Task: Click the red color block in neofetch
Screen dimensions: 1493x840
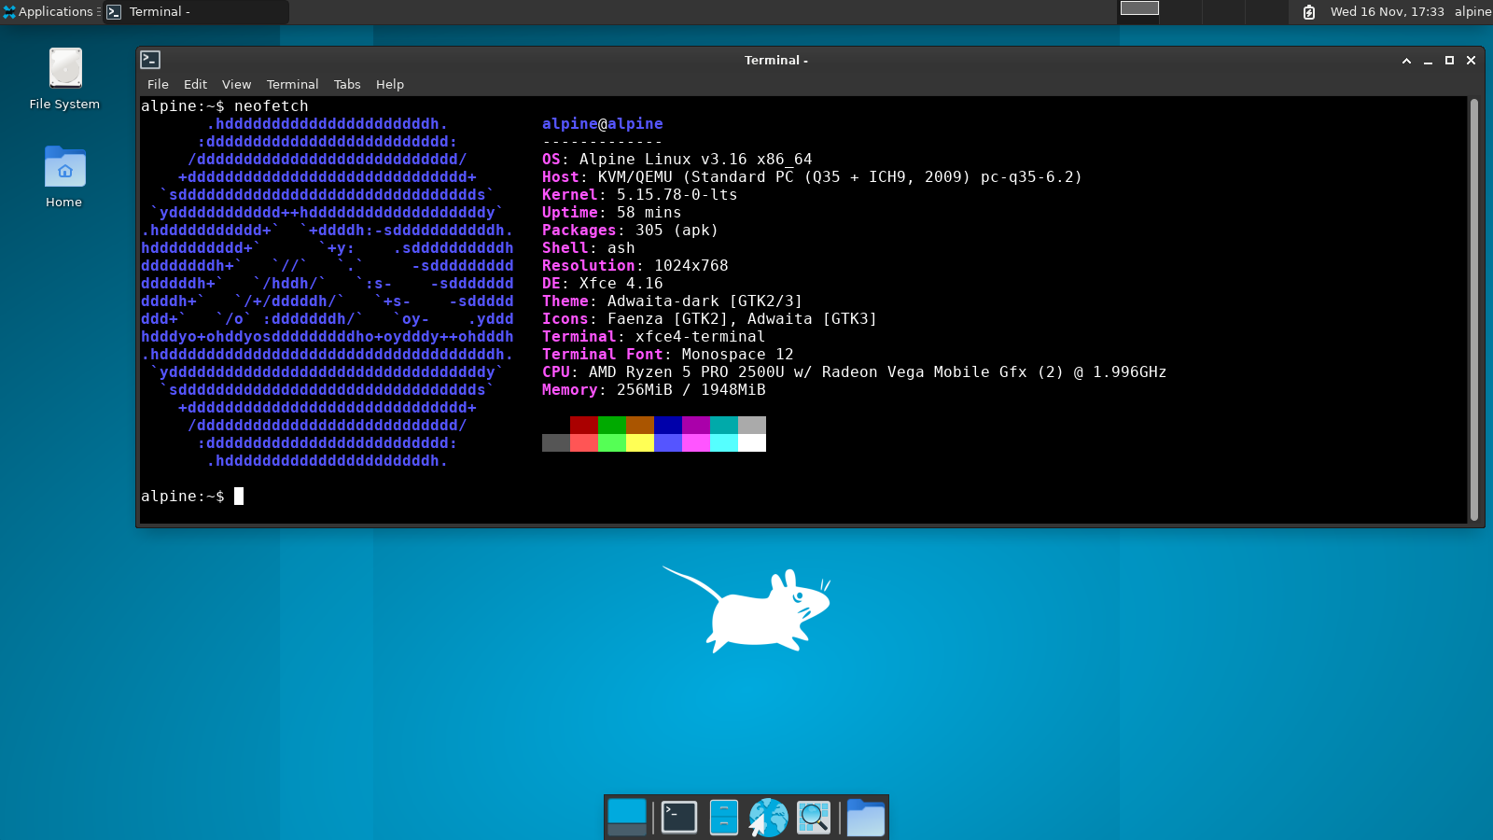Action: tap(584, 425)
